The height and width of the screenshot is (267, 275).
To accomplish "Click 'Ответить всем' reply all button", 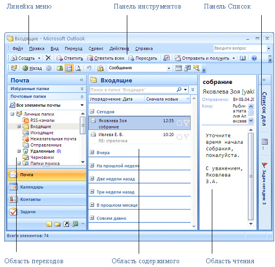I will click(x=105, y=58).
